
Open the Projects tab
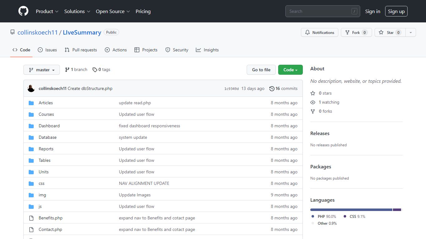tap(146, 50)
